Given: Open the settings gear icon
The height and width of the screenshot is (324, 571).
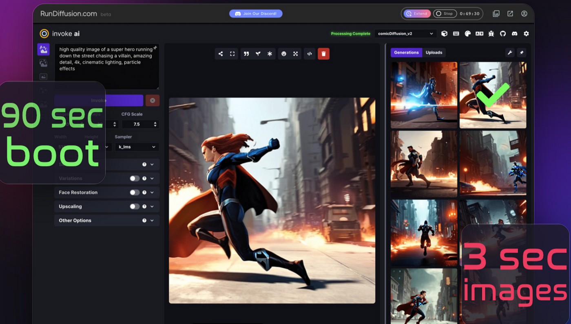Looking at the screenshot, I should [x=526, y=34].
